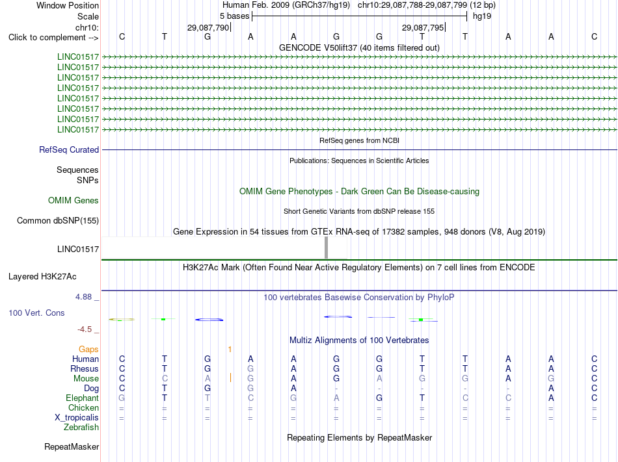Click the OMIM Genes track label
This screenshot has height=462, width=618.
[74, 200]
